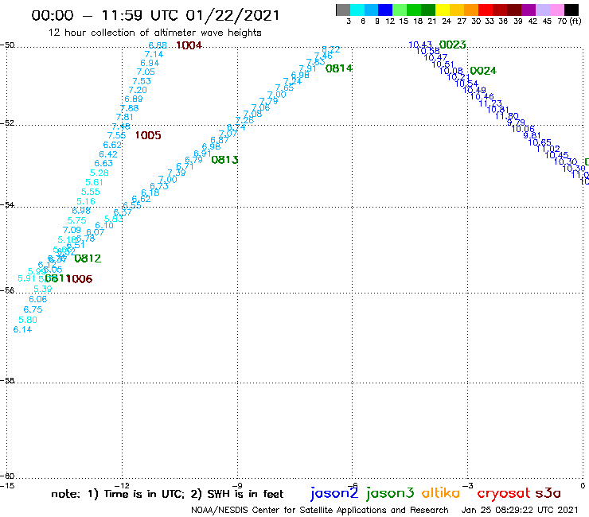Image resolution: width=589 pixels, height=517 pixels.
Task: Click the time marker 1006
Action: pyautogui.click(x=80, y=279)
